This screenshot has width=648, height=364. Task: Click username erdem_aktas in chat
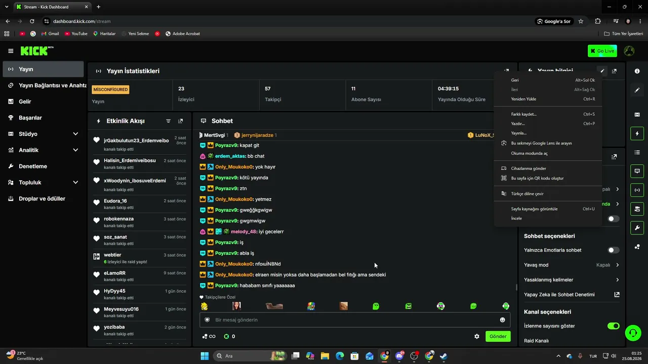click(230, 156)
